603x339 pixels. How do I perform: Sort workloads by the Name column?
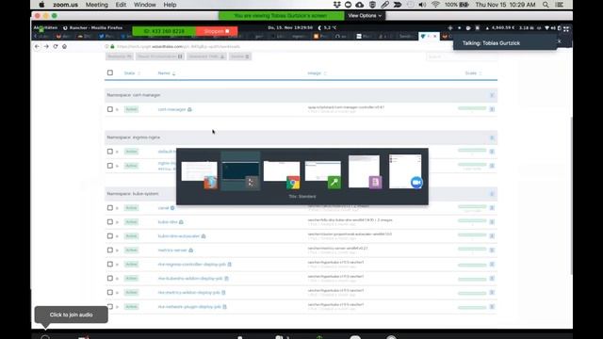(166, 73)
